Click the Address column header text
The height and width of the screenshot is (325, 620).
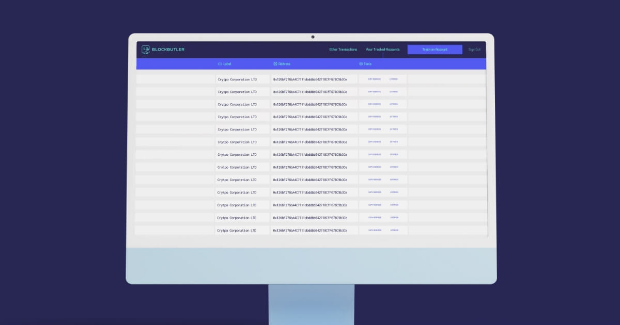(x=284, y=64)
